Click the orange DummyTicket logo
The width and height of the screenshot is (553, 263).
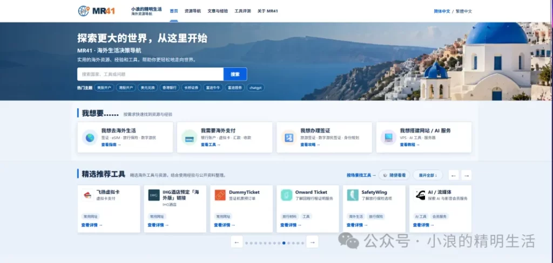(x=220, y=195)
